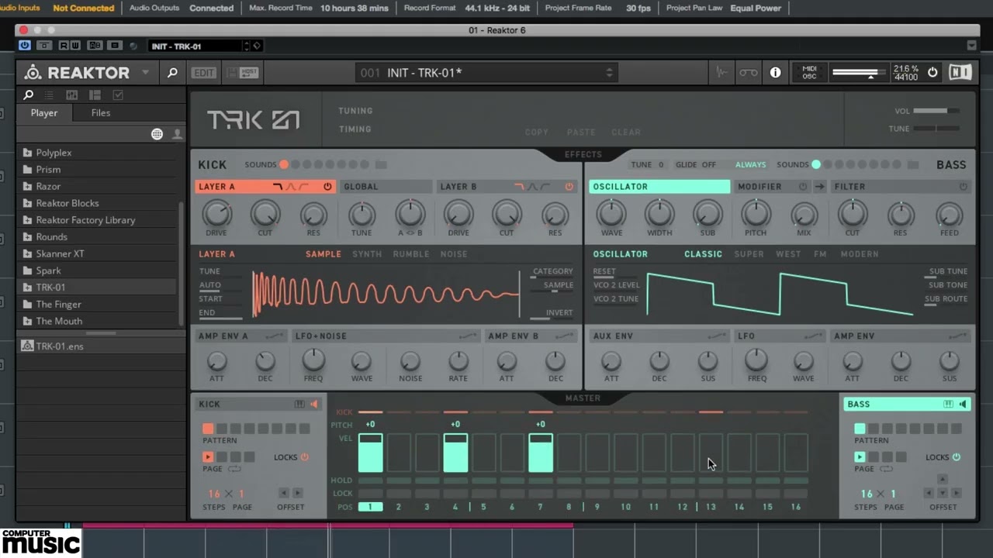Click the Native Instruments NI logo
The height and width of the screenshot is (558, 993).
tap(960, 73)
